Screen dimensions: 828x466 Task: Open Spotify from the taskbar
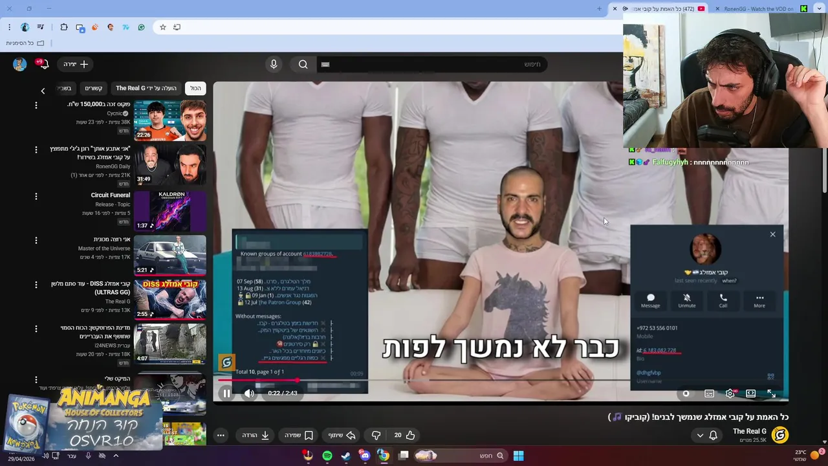(x=327, y=456)
